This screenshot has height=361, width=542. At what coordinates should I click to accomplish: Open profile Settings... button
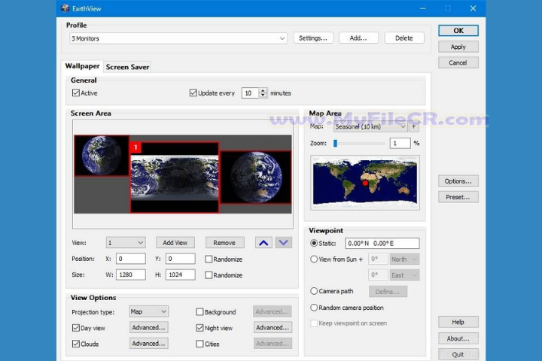click(x=313, y=38)
